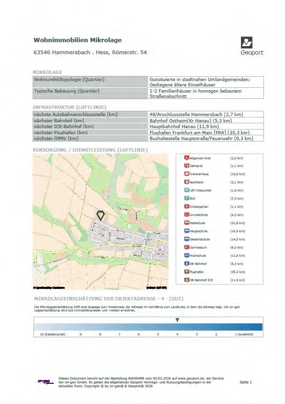Click the Kindergarten legend icon
Viewport: 285px width, 404px height.
[x=187, y=206]
